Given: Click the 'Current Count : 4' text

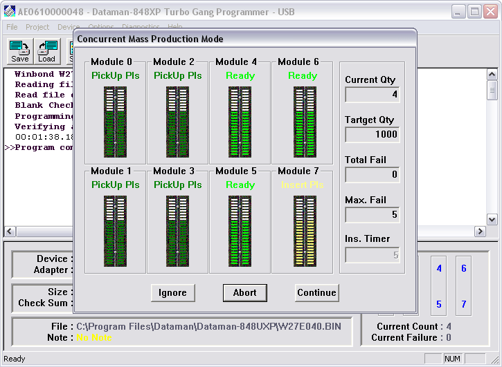Looking at the screenshot, I should tap(414, 327).
